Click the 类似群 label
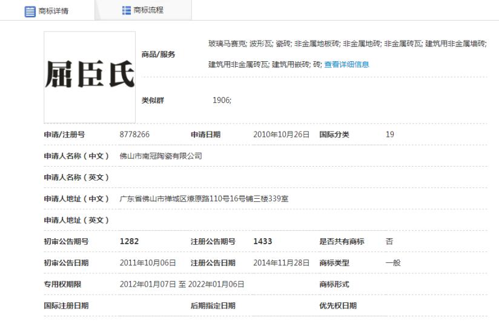499x323 pixels. coord(153,101)
